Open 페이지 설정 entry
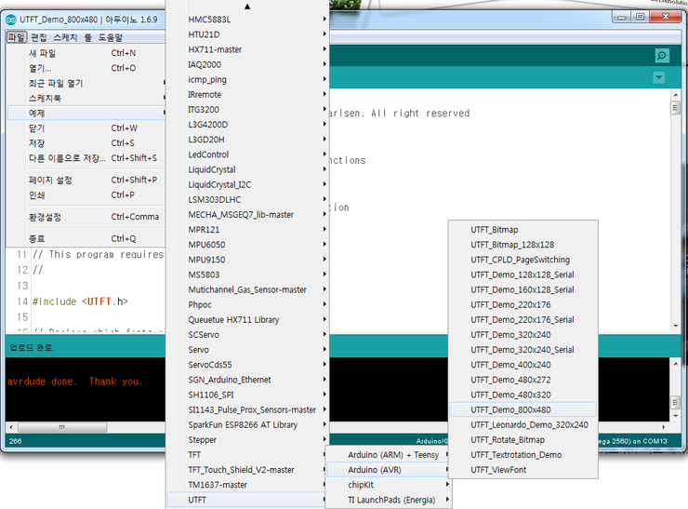The width and height of the screenshot is (688, 509). (86, 181)
